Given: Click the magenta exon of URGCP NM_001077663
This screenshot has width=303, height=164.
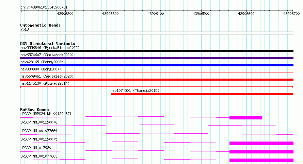Looking at the screenshot, I should point(261,160).
